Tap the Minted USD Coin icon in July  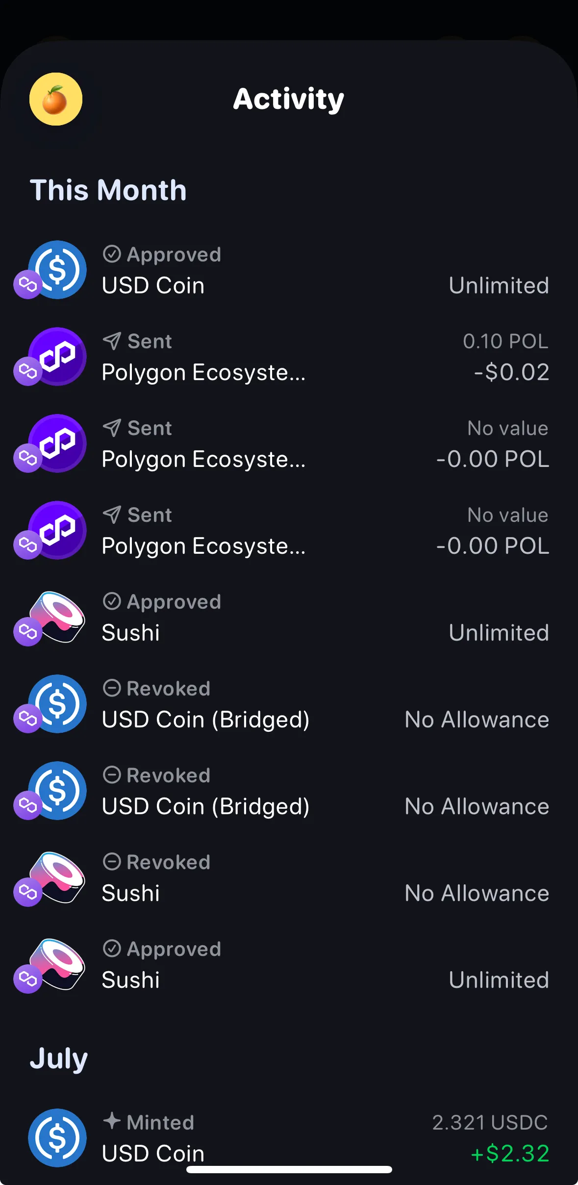[x=57, y=1138]
